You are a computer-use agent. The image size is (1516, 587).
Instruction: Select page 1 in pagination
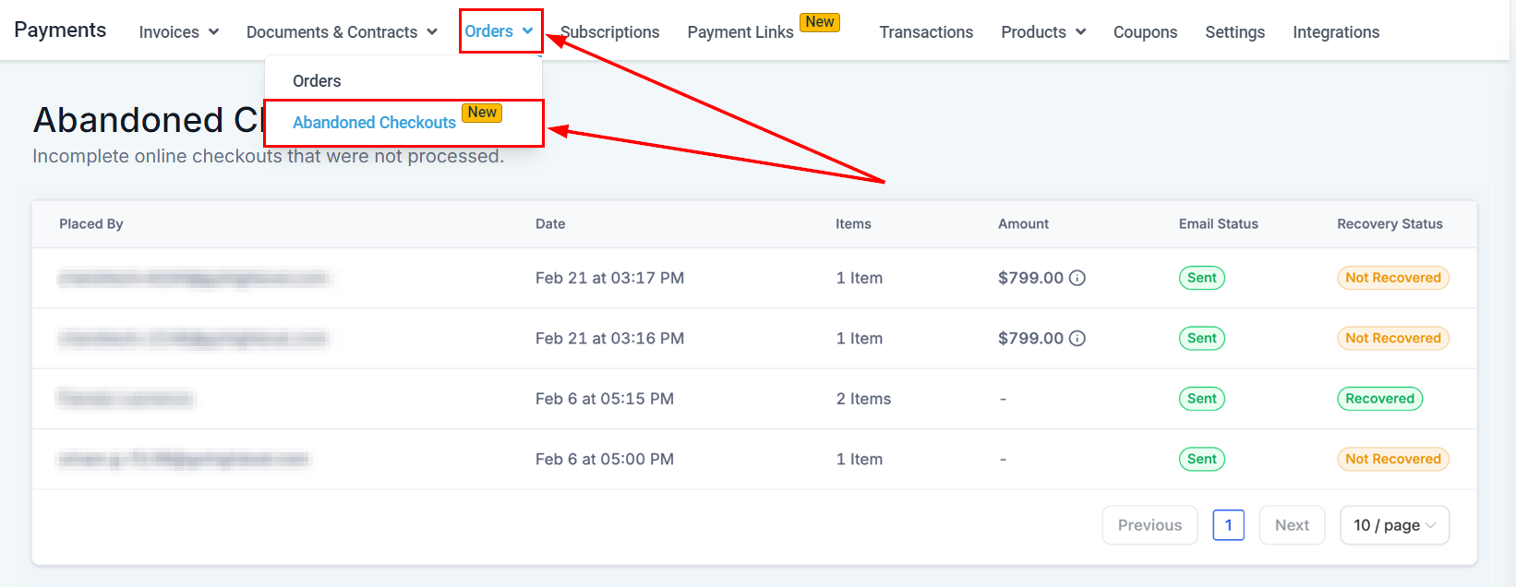(1228, 525)
